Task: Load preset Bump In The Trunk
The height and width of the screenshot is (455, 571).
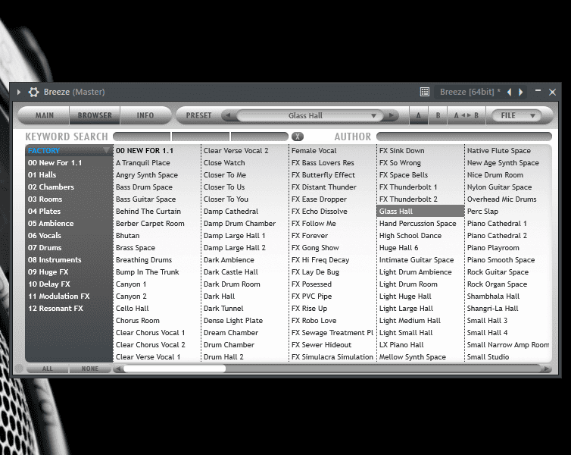Action: coord(148,272)
